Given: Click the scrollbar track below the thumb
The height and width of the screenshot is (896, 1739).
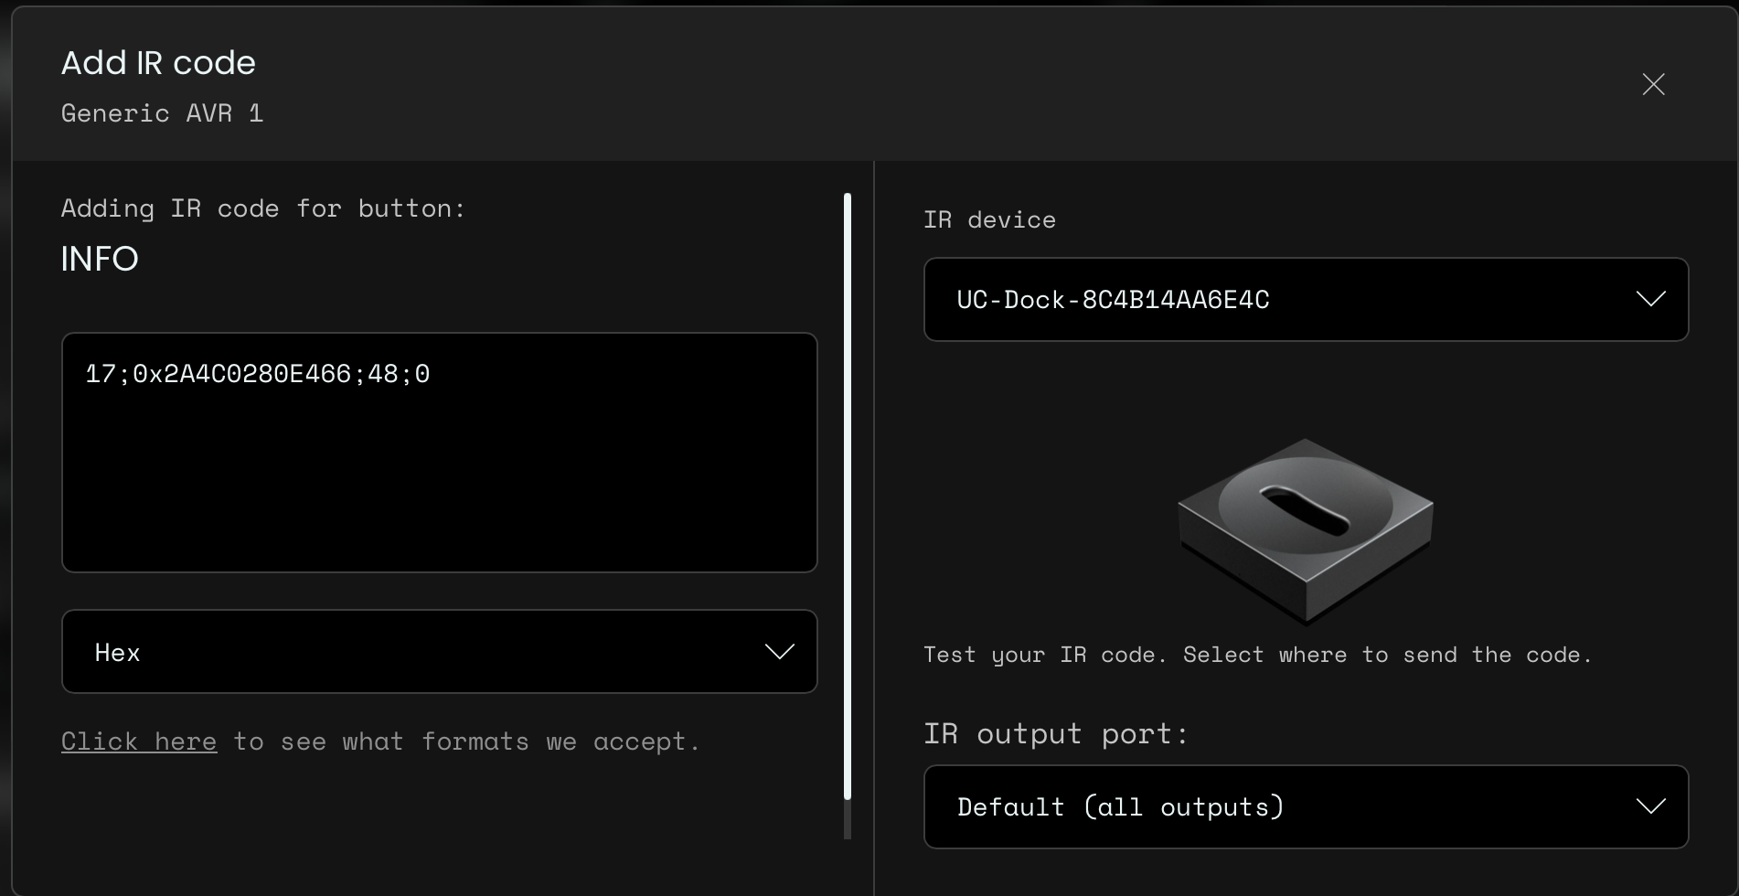Looking at the screenshot, I should pyautogui.click(x=848, y=821).
